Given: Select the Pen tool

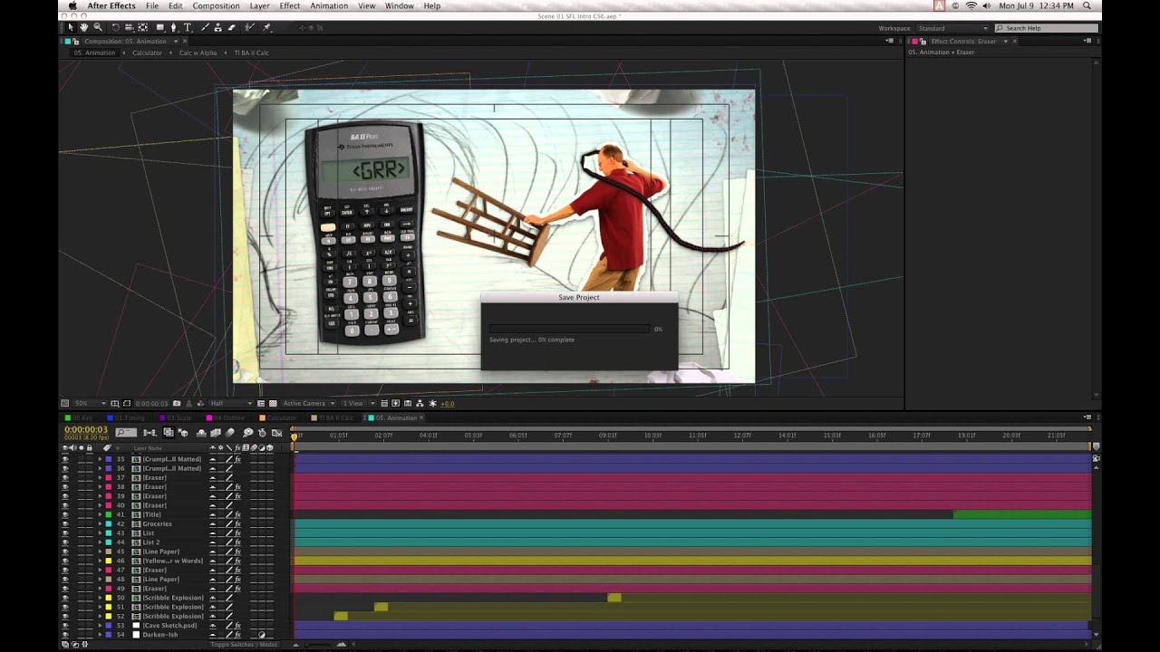Looking at the screenshot, I should click(174, 28).
